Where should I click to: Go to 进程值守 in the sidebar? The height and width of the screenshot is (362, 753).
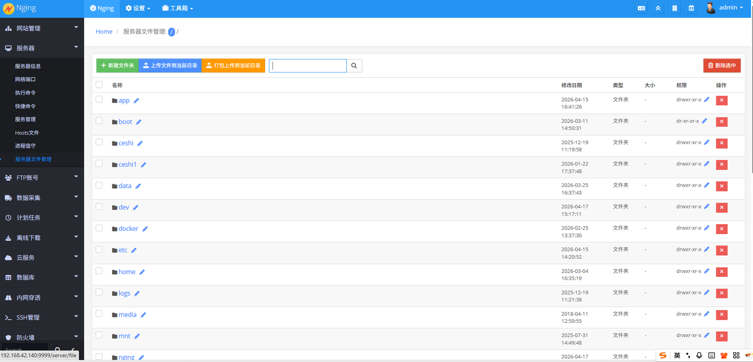pos(26,146)
